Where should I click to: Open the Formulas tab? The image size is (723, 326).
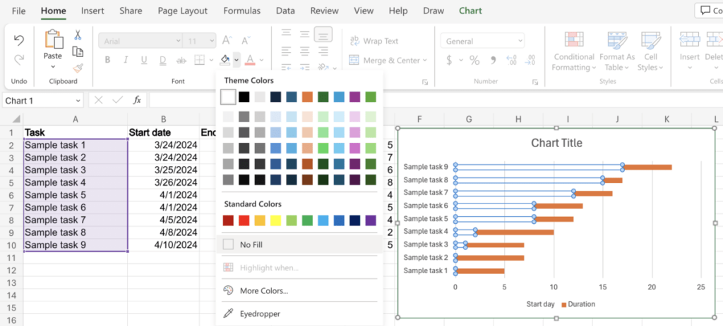[x=242, y=11]
